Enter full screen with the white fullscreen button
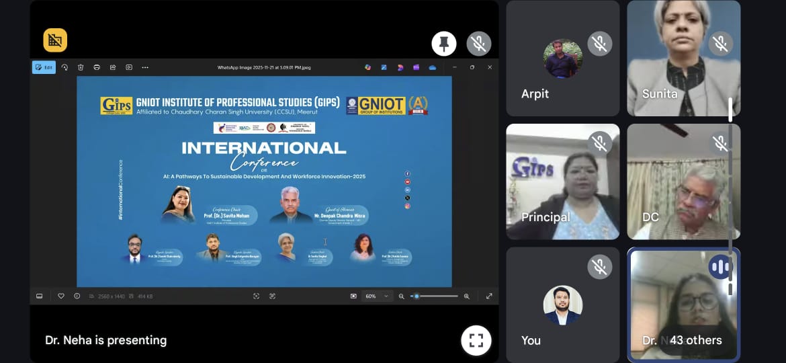Image resolution: width=786 pixels, height=363 pixels. click(476, 340)
